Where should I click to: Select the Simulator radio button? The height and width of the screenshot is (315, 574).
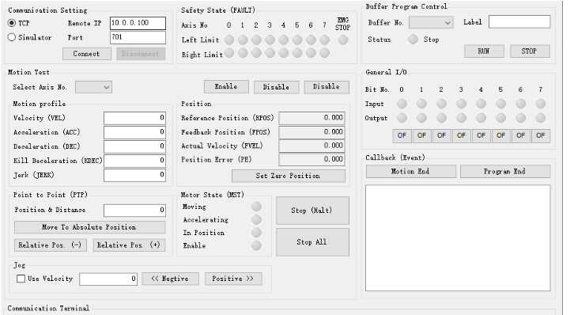coord(12,37)
